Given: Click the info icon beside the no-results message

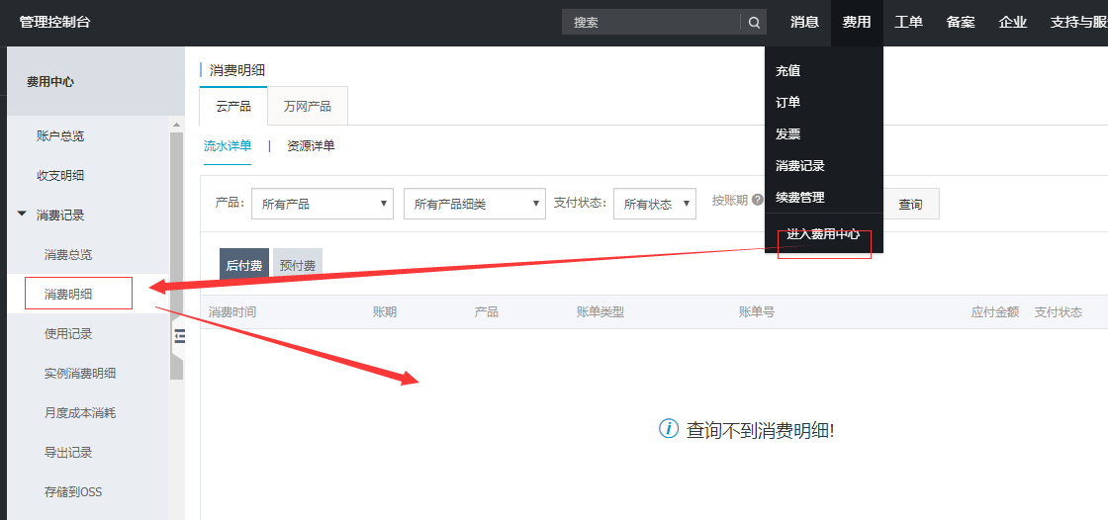Looking at the screenshot, I should [669, 429].
